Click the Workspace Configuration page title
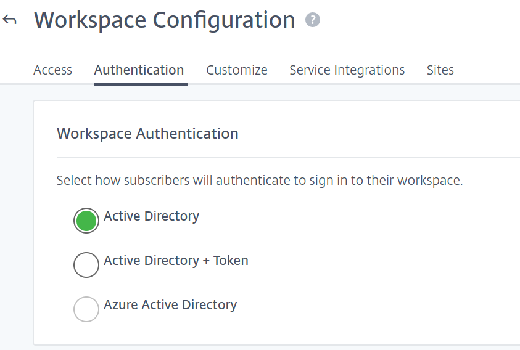This screenshot has height=350, width=520. click(x=164, y=20)
